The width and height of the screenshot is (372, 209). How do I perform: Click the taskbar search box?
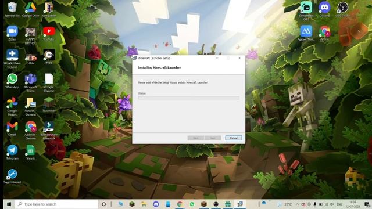[x=56, y=204]
